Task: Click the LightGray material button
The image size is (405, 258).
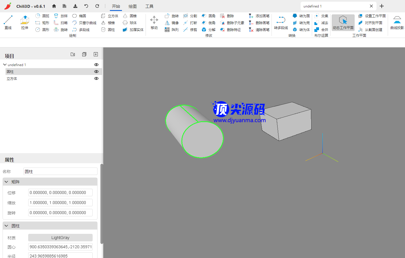Action: click(60, 238)
